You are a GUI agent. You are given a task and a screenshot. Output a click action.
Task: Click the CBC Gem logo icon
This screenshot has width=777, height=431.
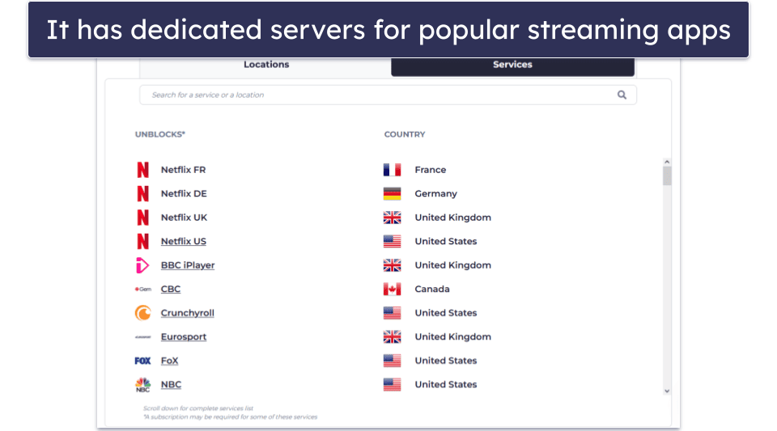[x=142, y=289]
